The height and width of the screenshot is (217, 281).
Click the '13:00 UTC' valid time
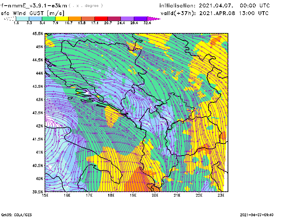(254, 13)
